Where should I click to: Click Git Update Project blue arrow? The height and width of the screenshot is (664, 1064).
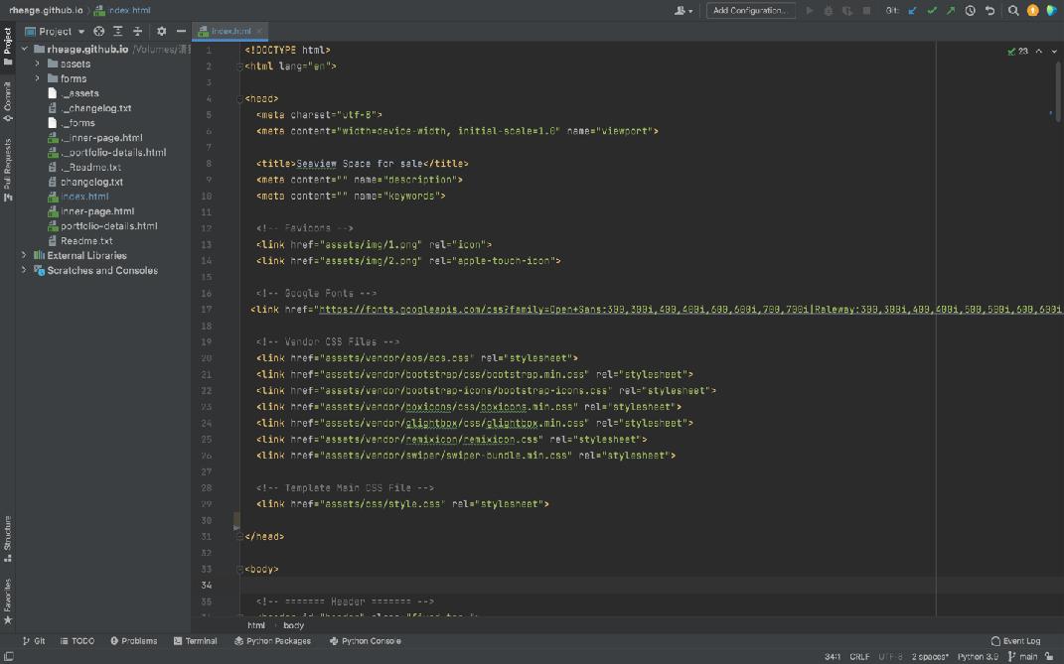click(x=913, y=10)
